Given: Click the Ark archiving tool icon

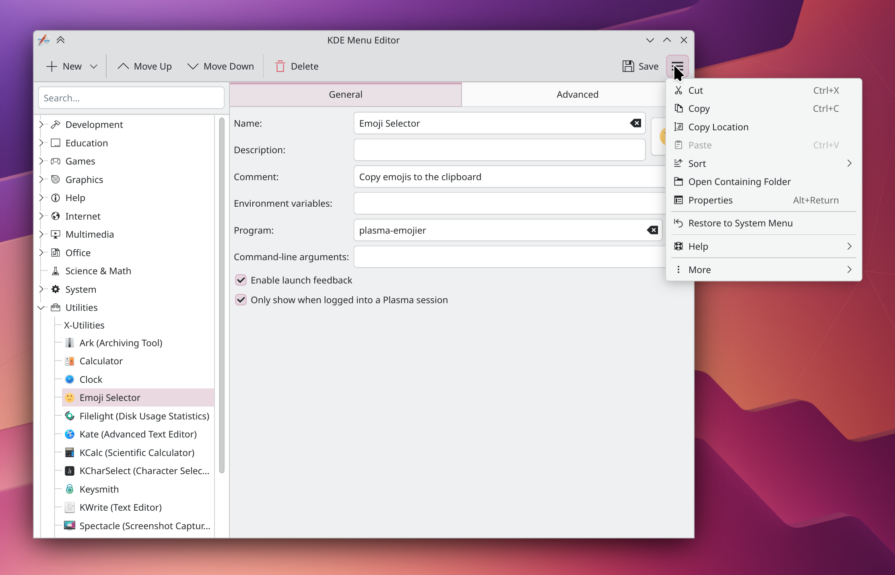Looking at the screenshot, I should [70, 343].
